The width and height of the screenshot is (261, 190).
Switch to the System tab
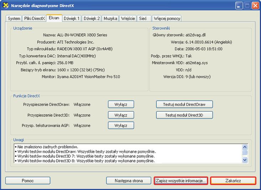coord(14,19)
